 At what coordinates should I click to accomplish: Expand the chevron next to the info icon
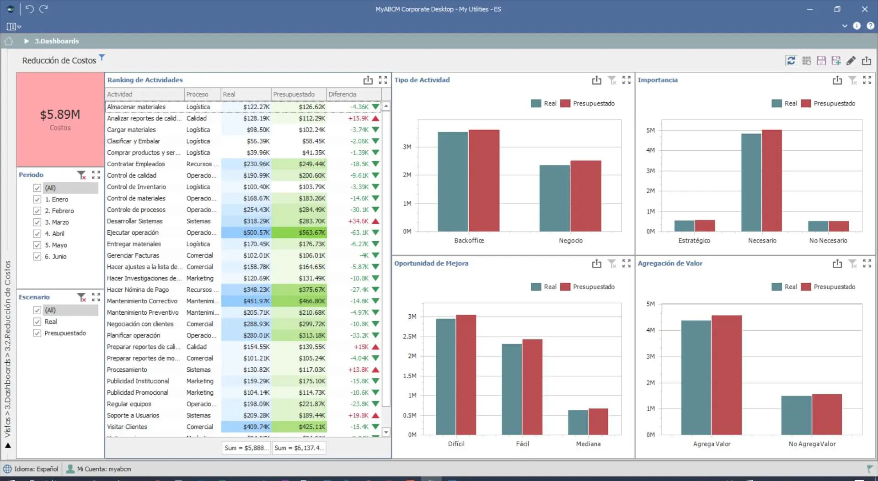tap(845, 26)
